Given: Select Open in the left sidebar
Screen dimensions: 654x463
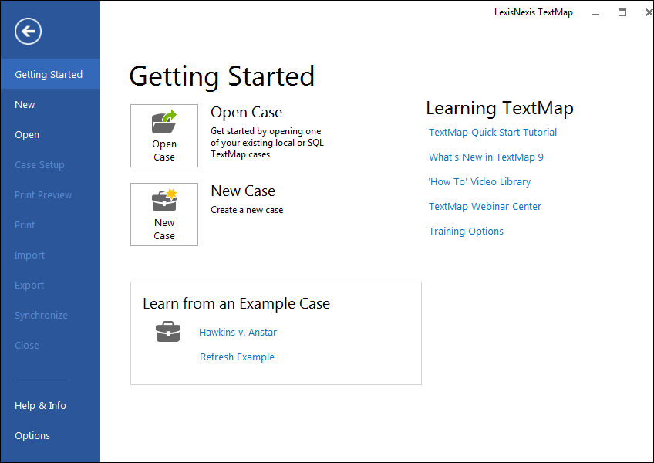Looking at the screenshot, I should point(50,134).
